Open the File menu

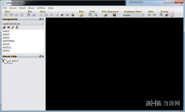[5, 8]
